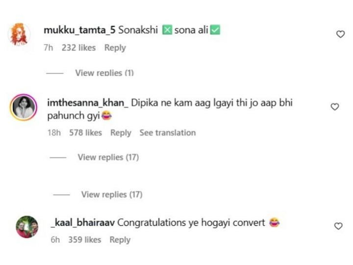The width and height of the screenshot is (353, 265).
Task: View the 578 likes list
Action: click(85, 132)
